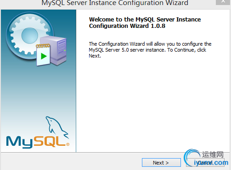Click the 'MySQL Server Instance Configuration Wizard' window title
The width and height of the screenshot is (231, 170).
pos(115,3)
